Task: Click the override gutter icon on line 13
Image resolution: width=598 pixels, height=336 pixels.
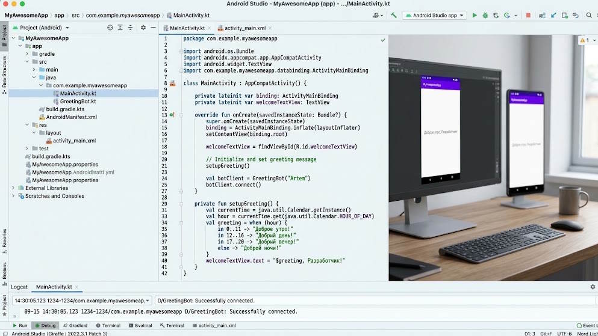Action: [x=172, y=115]
